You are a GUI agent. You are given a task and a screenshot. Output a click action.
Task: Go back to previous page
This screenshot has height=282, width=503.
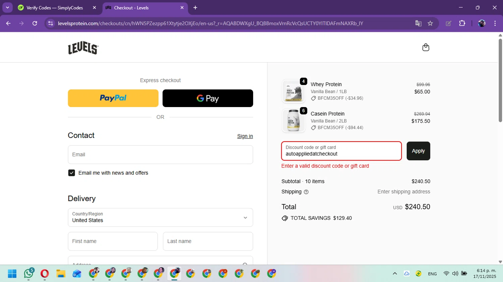point(8,23)
